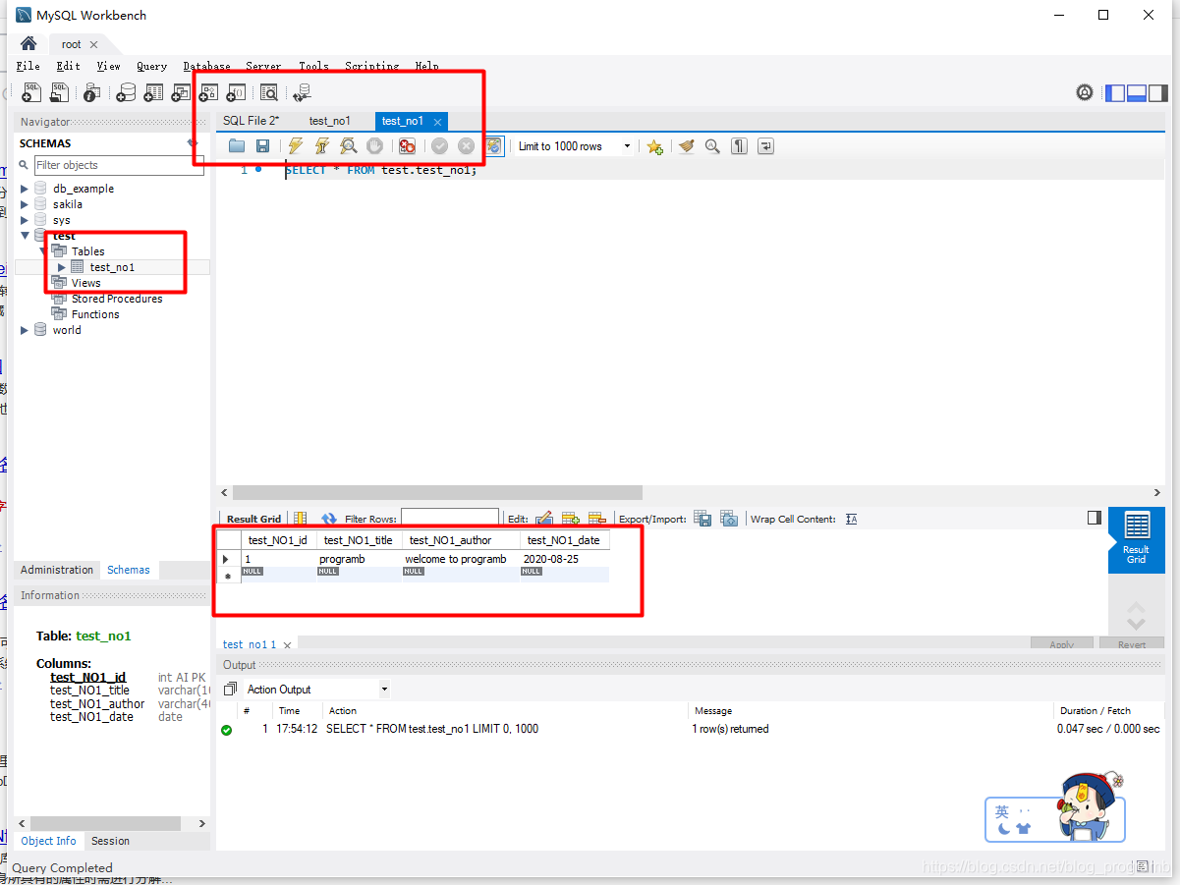Expand the test_no1 table node
The image size is (1180, 885).
pyautogui.click(x=61, y=266)
